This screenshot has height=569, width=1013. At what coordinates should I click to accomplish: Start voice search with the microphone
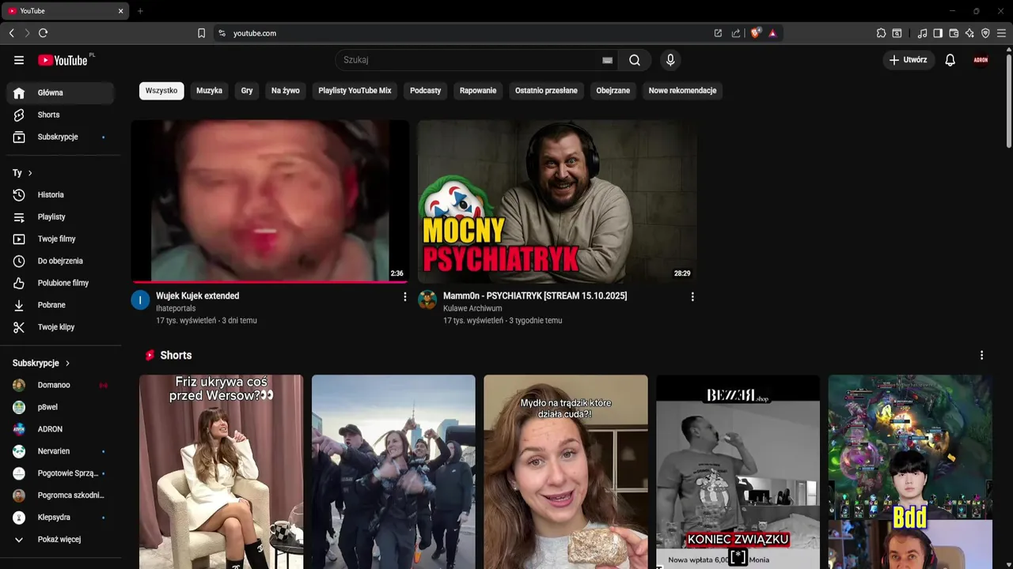pos(670,60)
